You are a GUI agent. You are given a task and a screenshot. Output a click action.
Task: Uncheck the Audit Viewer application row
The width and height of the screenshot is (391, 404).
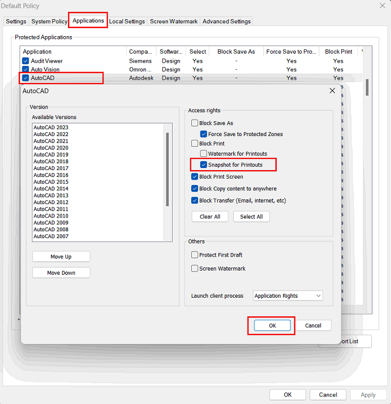[25, 61]
